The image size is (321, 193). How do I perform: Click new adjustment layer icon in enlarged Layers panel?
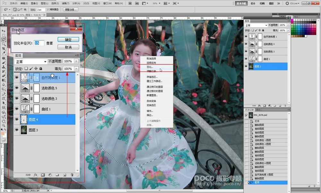50,175
